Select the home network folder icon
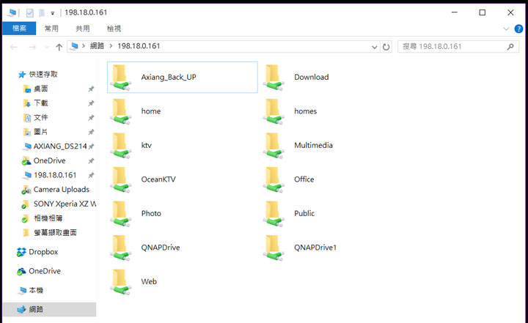This screenshot has height=323, width=528. [x=120, y=111]
